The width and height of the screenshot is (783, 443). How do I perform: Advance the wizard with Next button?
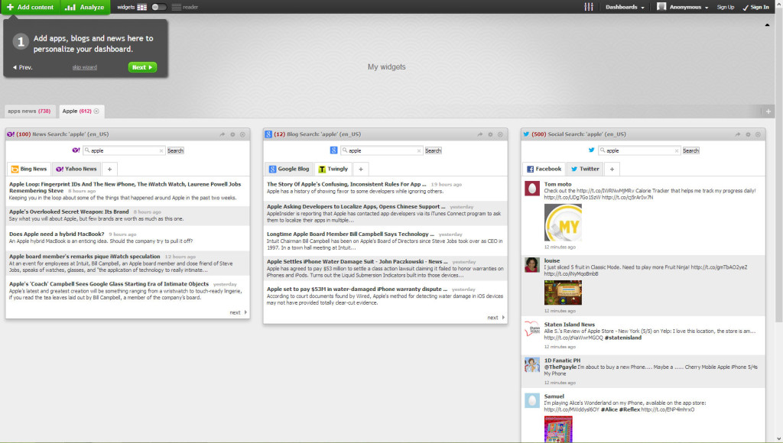tap(142, 67)
